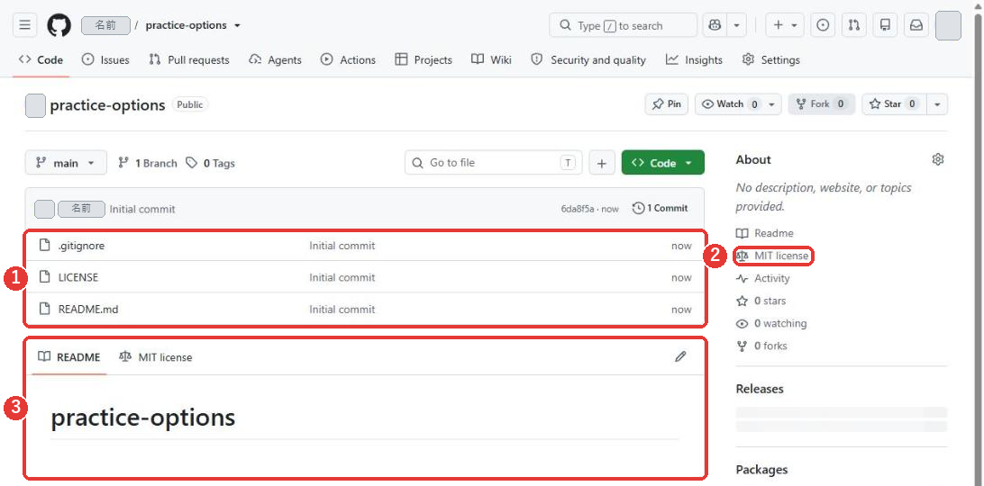Click the commit author avatar

tap(44, 209)
